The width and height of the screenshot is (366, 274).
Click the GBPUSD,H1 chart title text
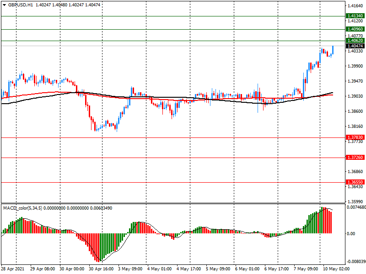[21, 5]
